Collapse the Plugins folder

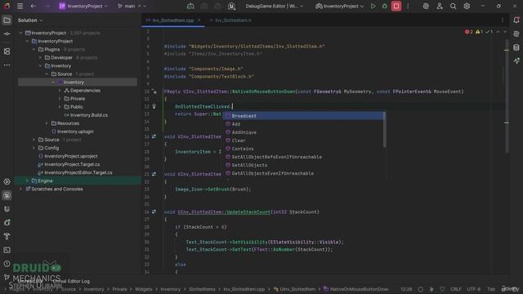coord(34,49)
